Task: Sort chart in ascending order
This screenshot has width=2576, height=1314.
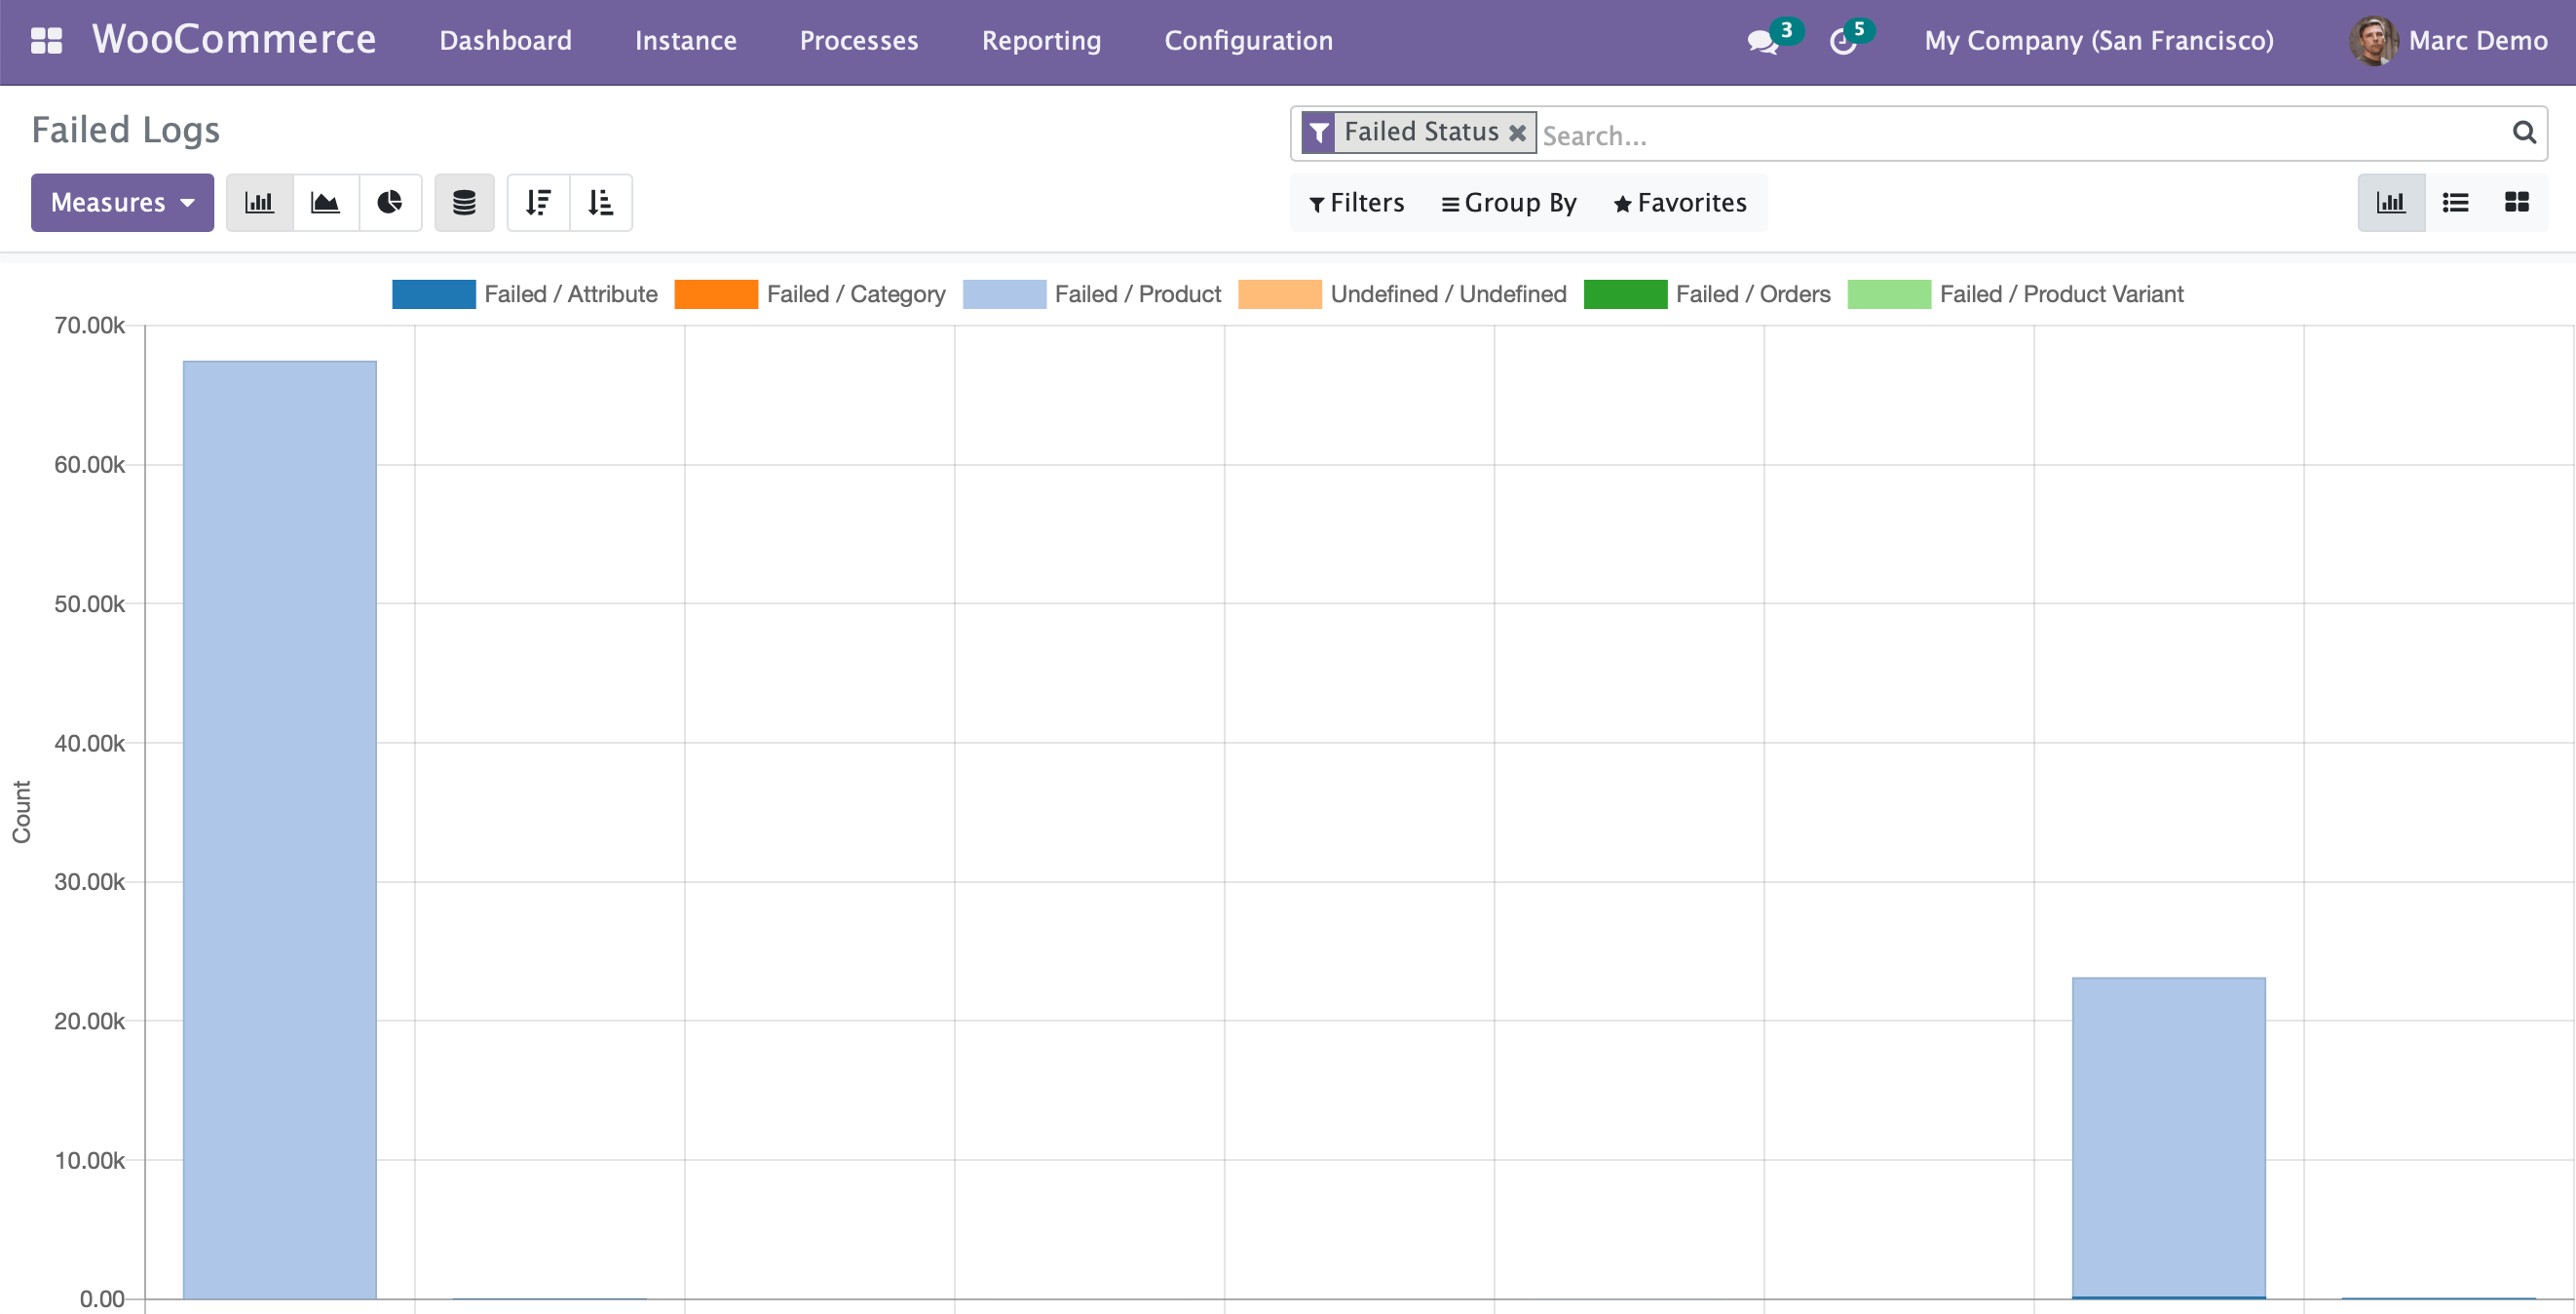Action: (600, 203)
